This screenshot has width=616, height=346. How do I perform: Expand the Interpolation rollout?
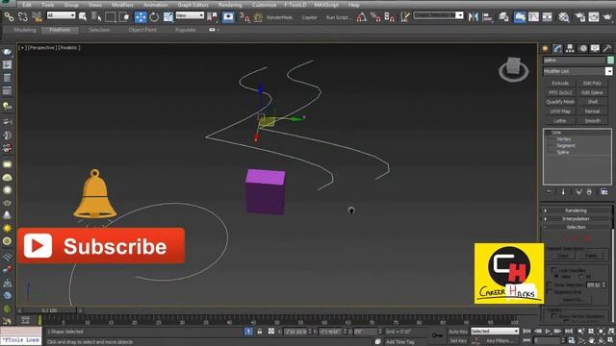tap(576, 218)
